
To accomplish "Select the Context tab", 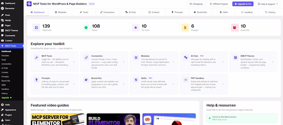I will click(154, 12).
